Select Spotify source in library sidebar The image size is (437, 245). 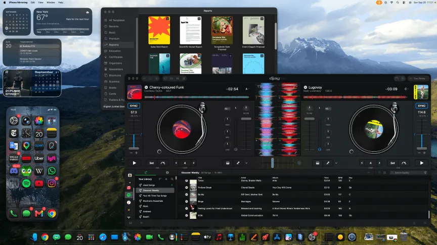pyautogui.click(x=129, y=195)
